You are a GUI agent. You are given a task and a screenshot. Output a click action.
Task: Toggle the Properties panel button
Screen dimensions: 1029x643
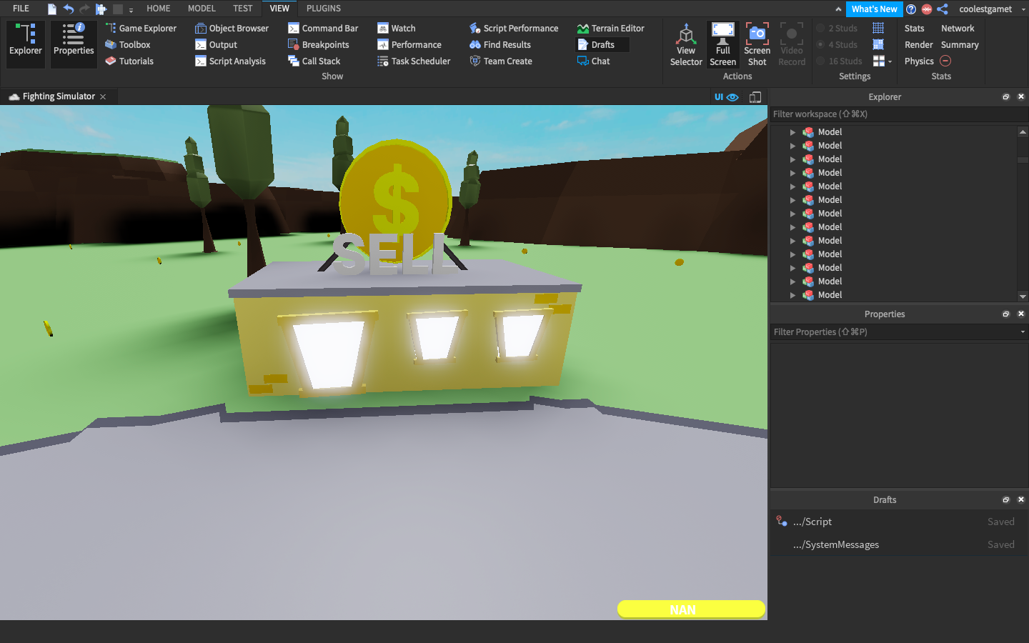pos(74,44)
